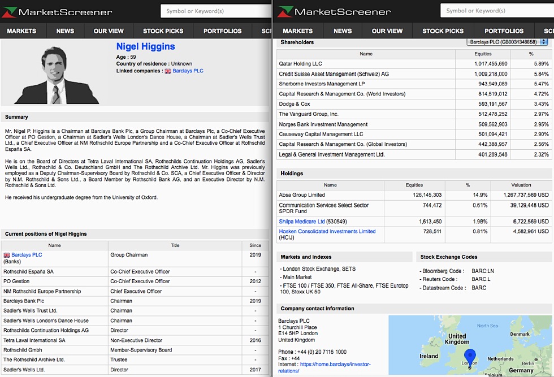
Task: Click the 1,267,737,589 USD valuation
Action: click(x=526, y=195)
